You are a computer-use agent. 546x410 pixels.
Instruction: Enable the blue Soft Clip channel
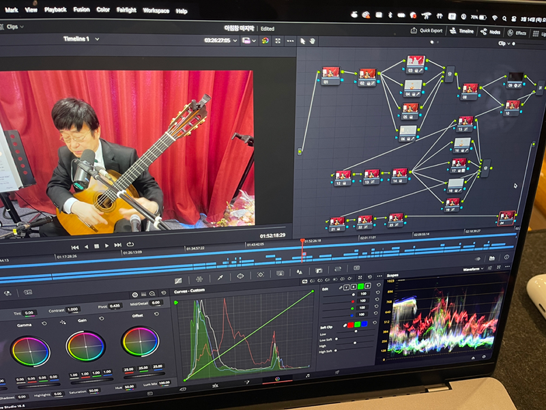(x=364, y=323)
